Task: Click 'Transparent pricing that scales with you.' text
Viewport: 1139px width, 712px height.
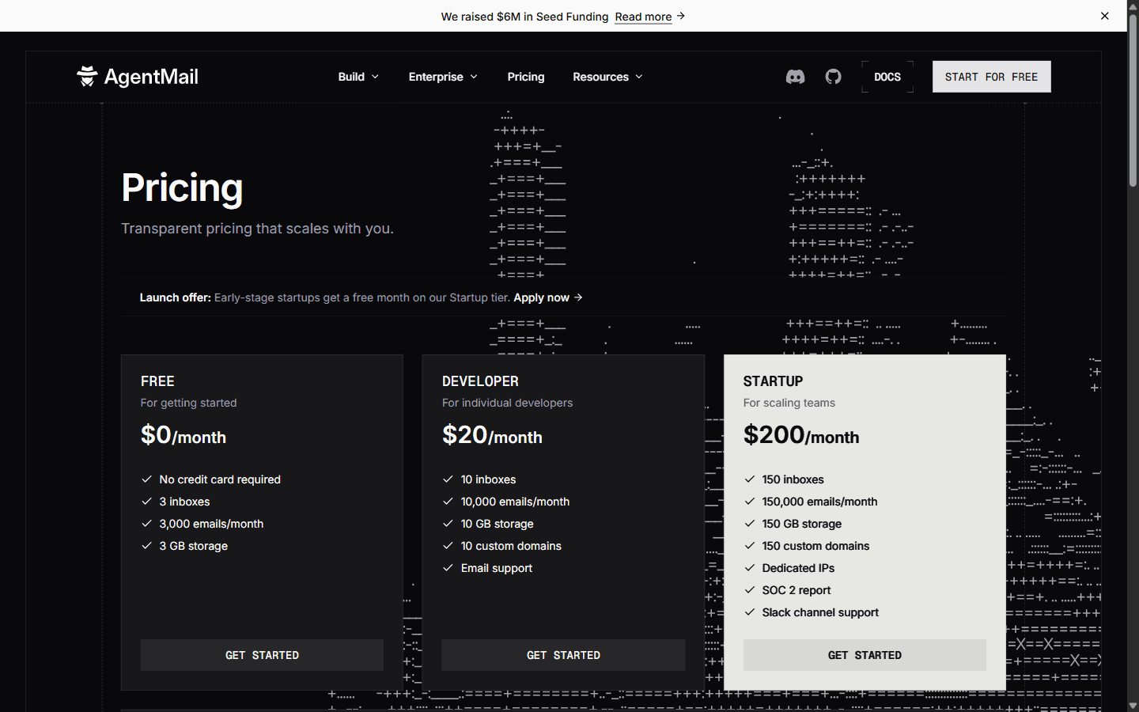Action: pos(257,229)
